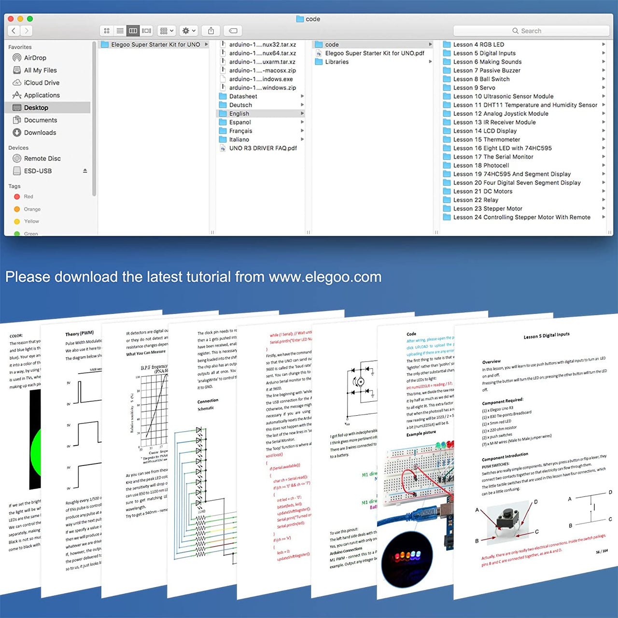Switch to icon view in the toolbar

click(106, 30)
